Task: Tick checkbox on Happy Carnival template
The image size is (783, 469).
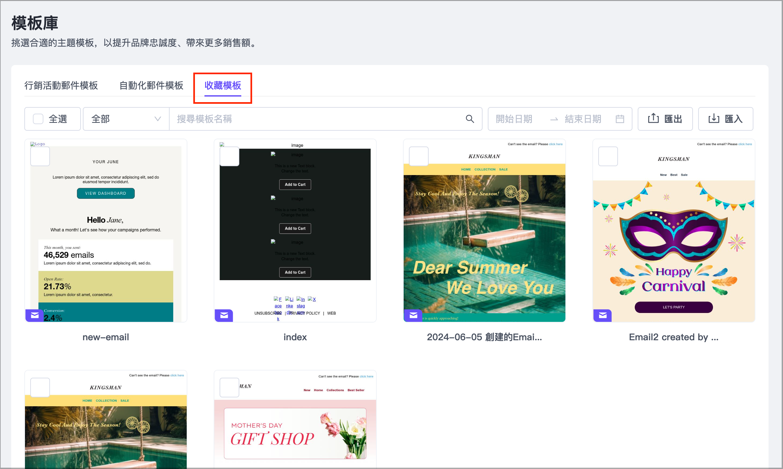Action: point(608,156)
